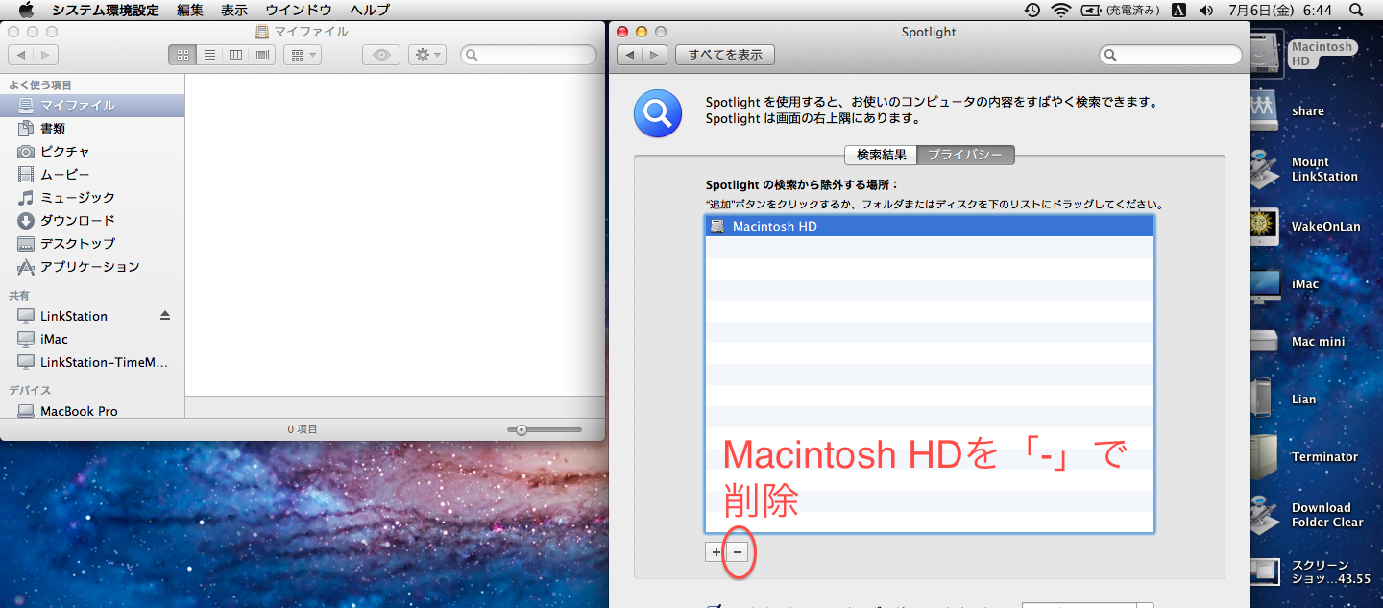
Task: Focus the Finder window search field
Action: pos(528,55)
